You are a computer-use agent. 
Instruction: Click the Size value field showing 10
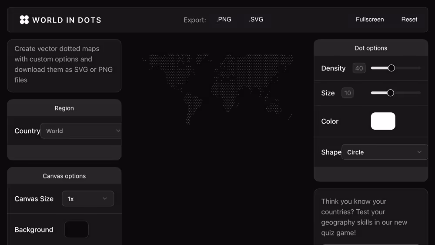coord(347,93)
